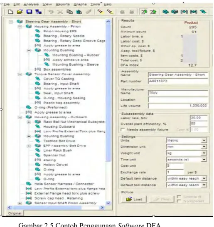Viewport: 214px width, 227px height.
Task: Open the Default tool distance dropdown
Action: [204, 185]
